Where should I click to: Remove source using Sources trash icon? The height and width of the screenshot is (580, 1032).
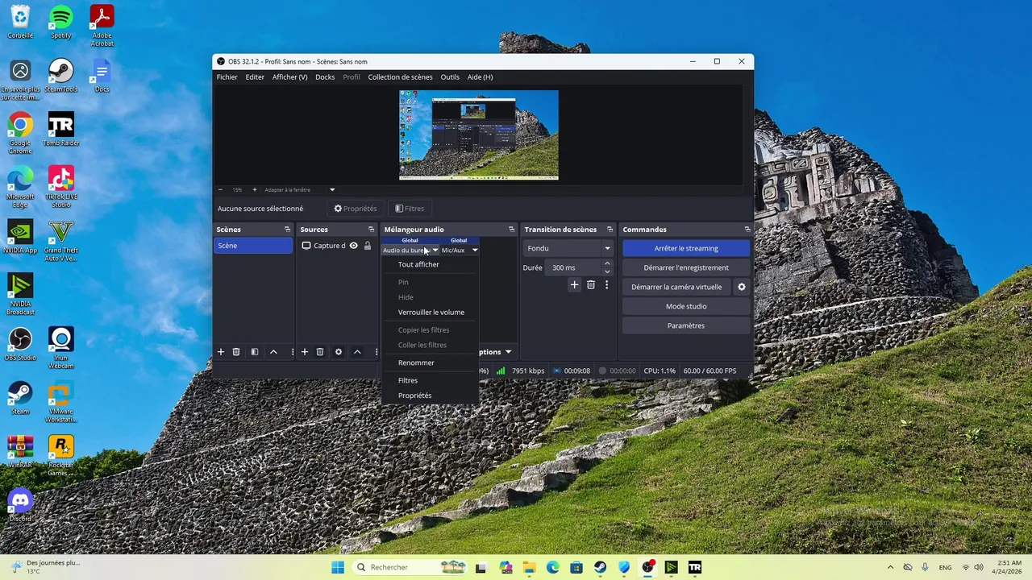pyautogui.click(x=320, y=352)
